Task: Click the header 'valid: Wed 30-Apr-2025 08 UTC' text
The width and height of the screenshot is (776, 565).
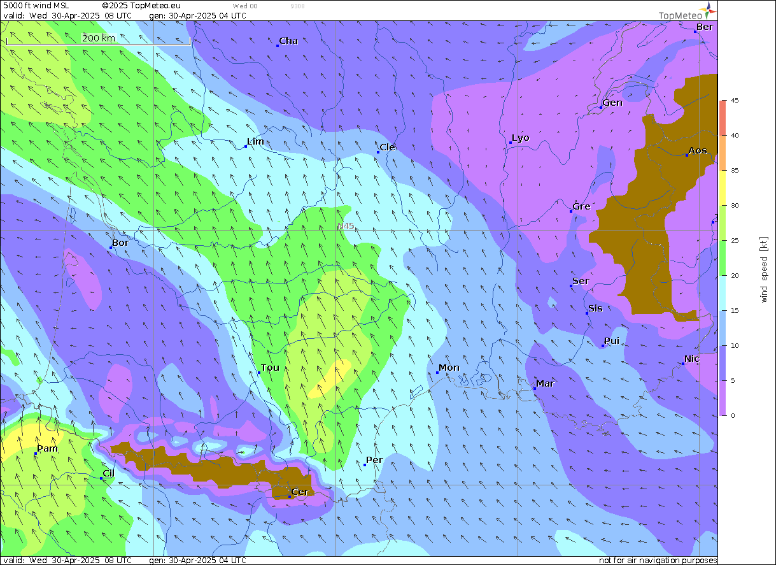Action: [x=67, y=15]
